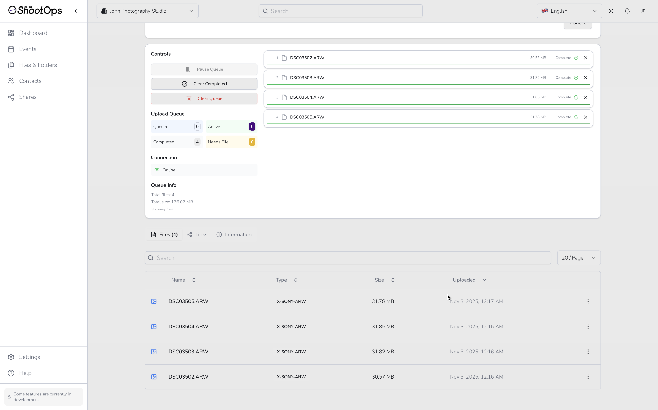The width and height of the screenshot is (658, 410).
Task: Open the JP user avatar menu
Action: click(643, 11)
